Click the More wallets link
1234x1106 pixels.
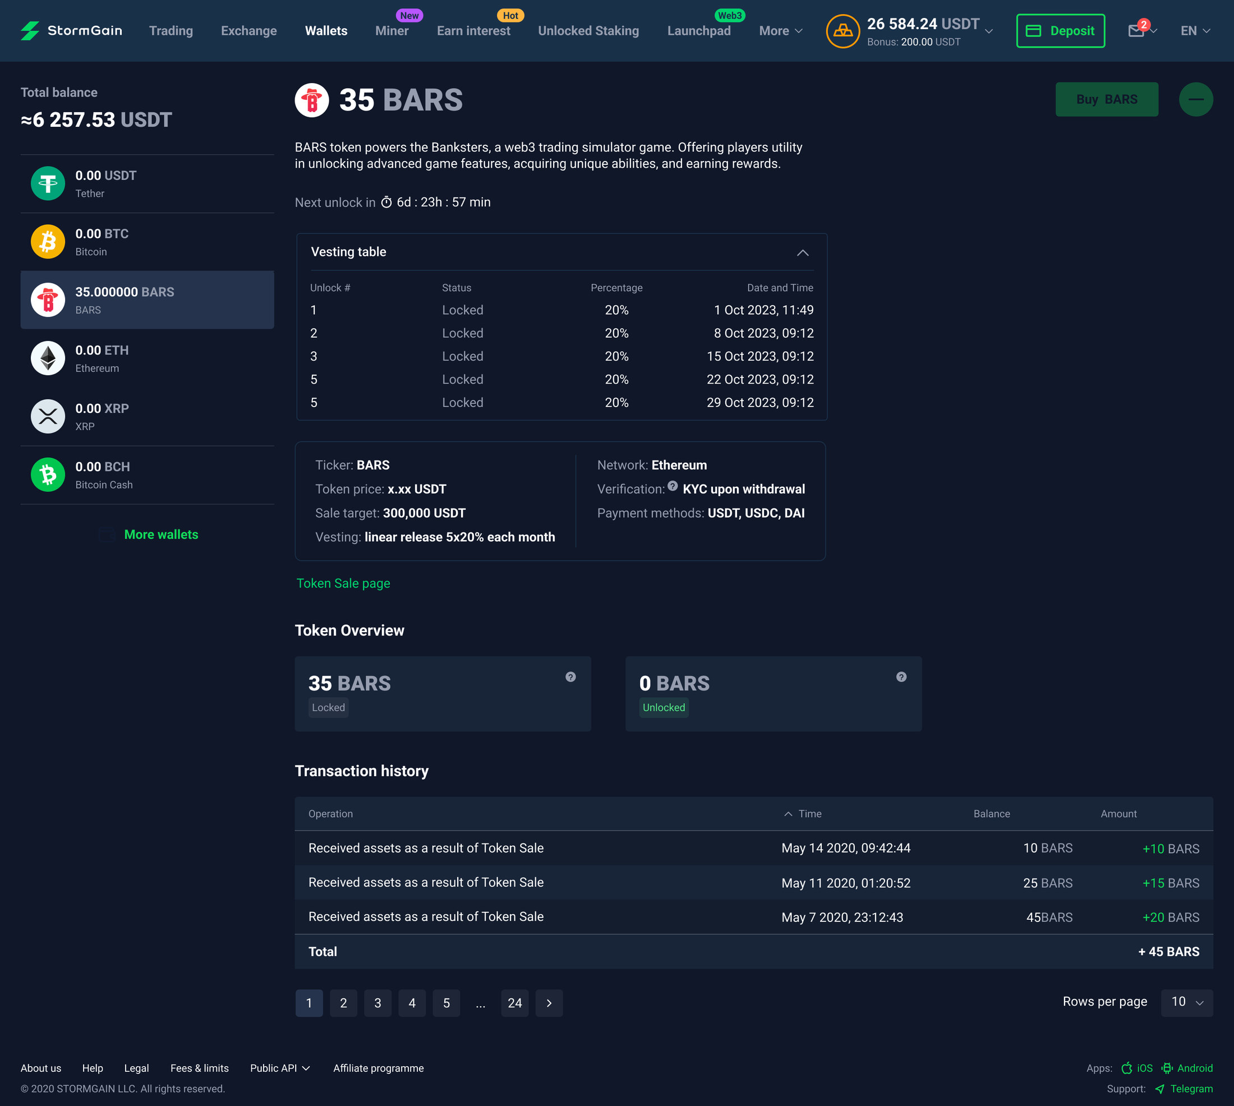coord(161,534)
